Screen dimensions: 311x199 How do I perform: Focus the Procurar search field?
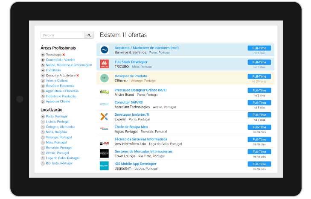pos(63,35)
